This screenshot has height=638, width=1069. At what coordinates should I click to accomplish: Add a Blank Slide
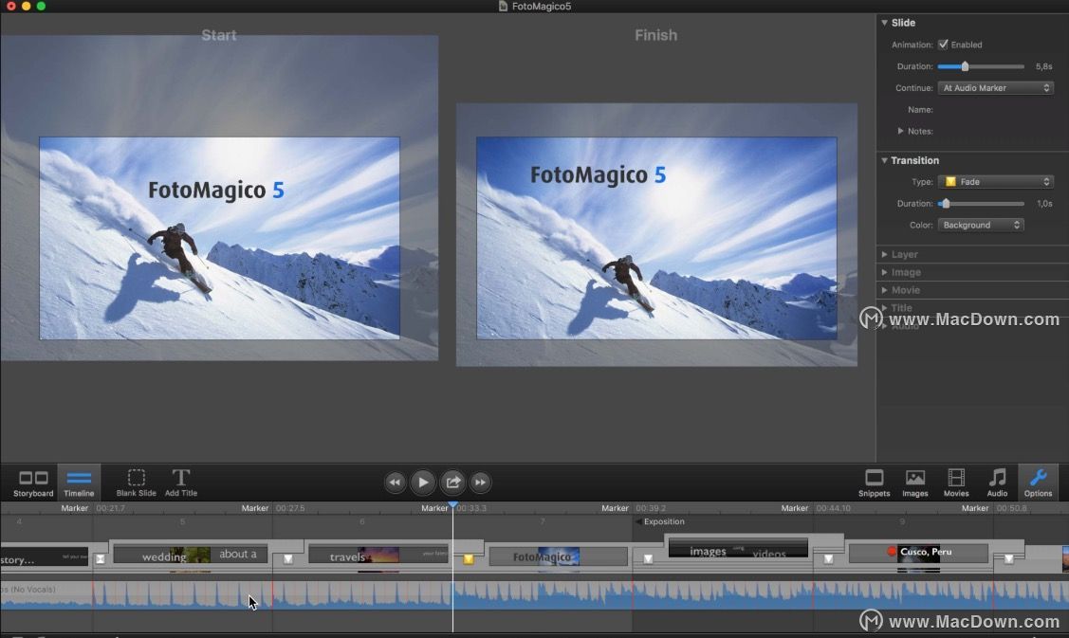click(136, 483)
